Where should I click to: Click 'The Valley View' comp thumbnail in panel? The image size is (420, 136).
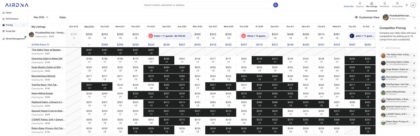coord(383,56)
